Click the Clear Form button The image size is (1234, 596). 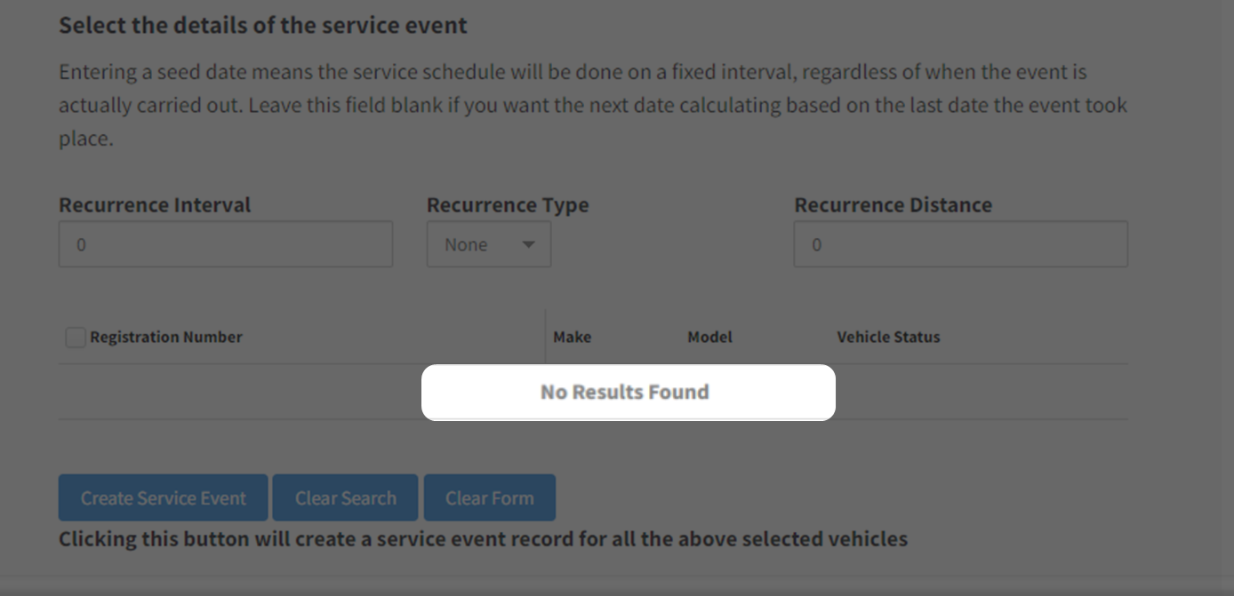(490, 497)
